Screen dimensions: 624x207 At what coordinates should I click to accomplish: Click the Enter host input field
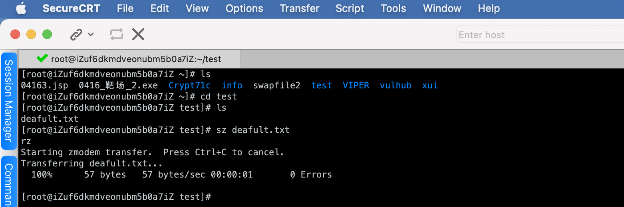539,35
